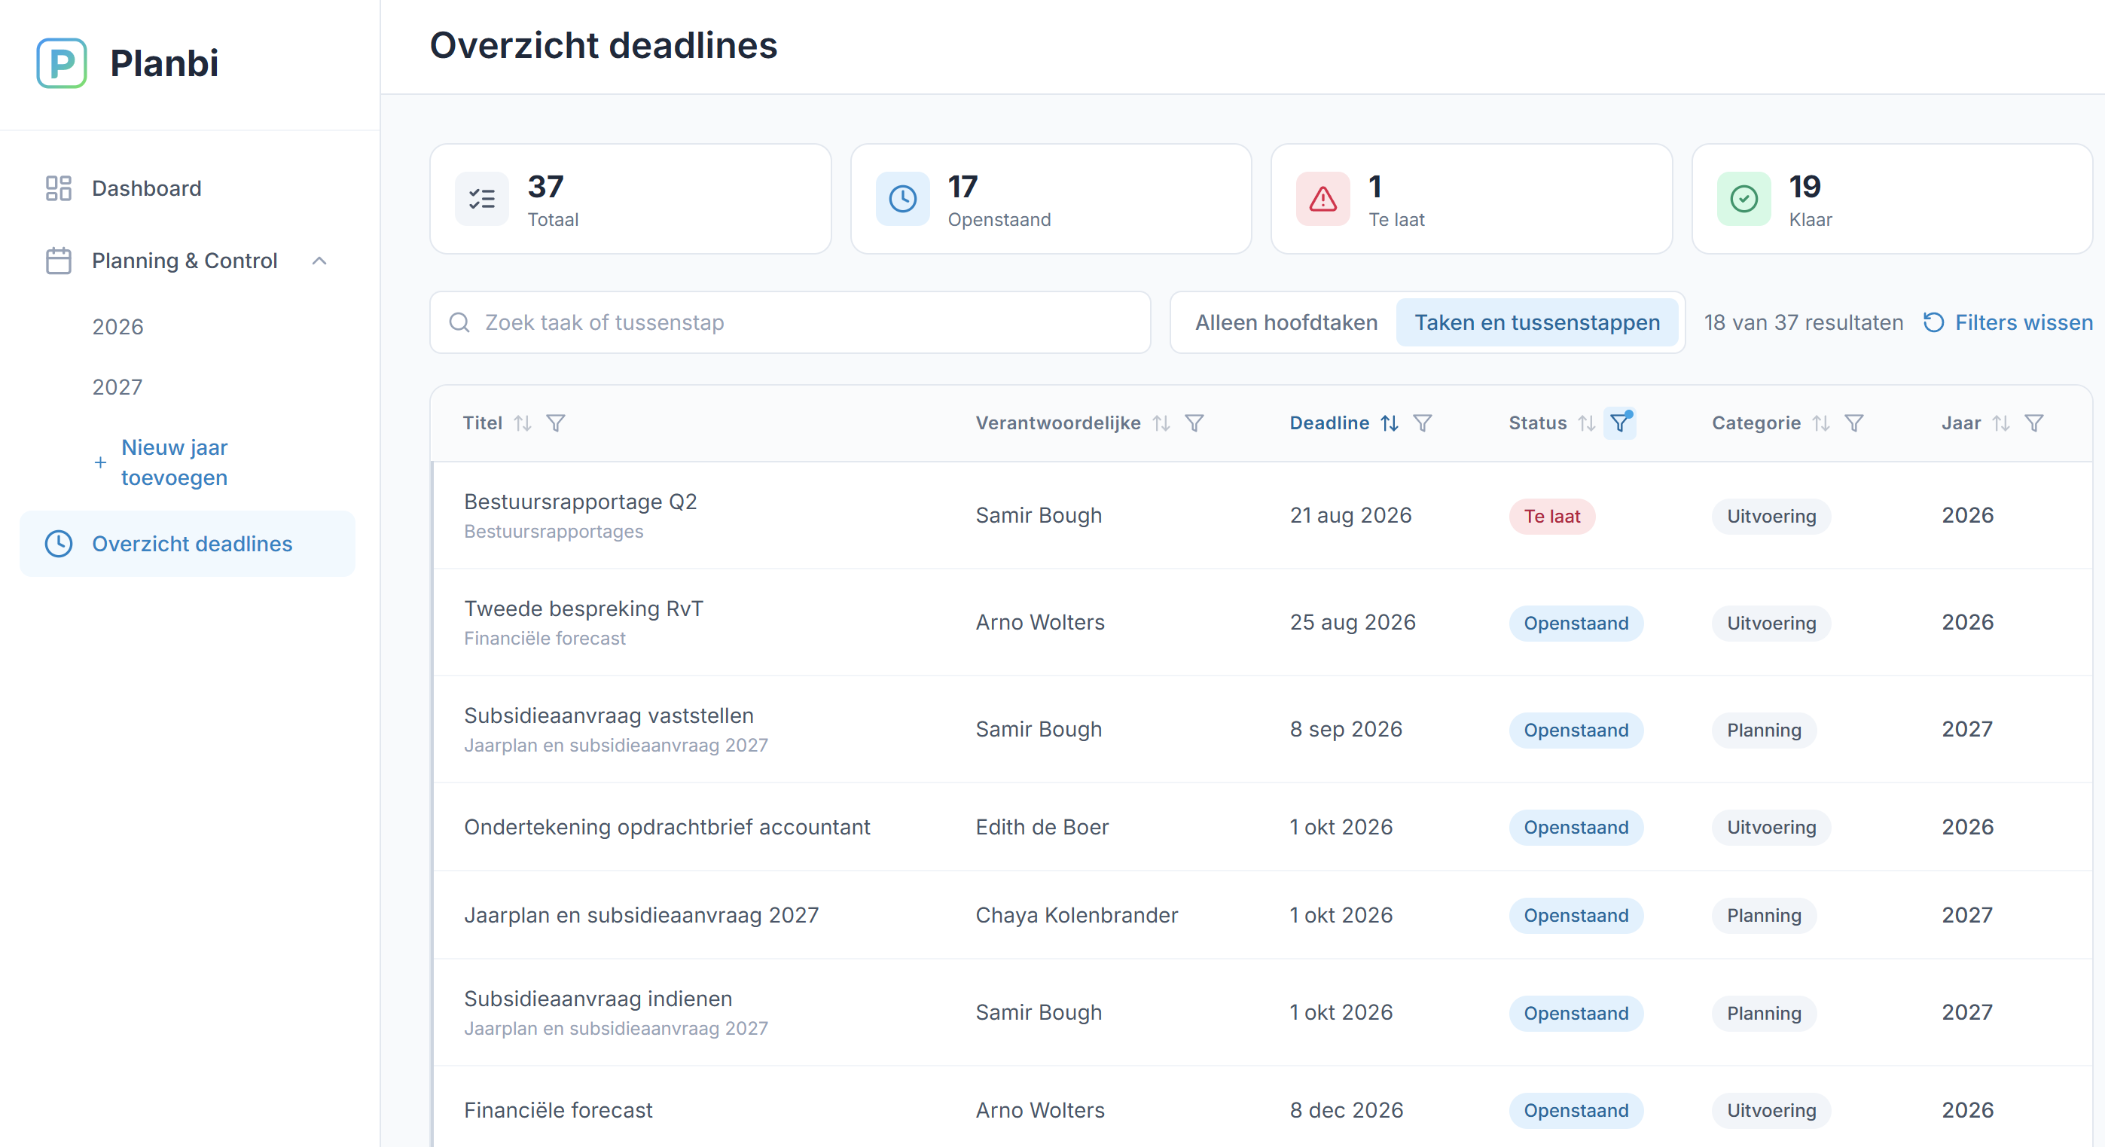Sort the table by Jaar

click(x=2000, y=423)
